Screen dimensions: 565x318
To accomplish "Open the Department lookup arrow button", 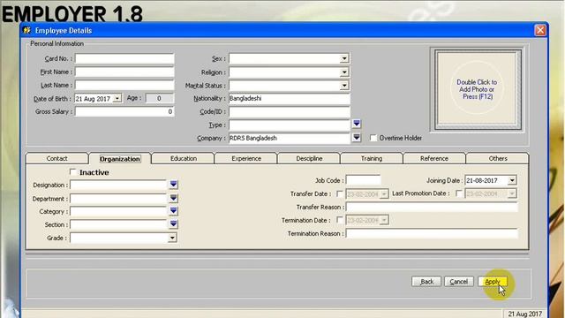I will pyautogui.click(x=173, y=198).
